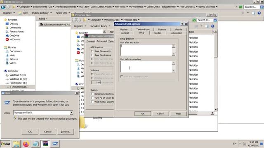The image size is (264, 148).
Task: Open Documents library in sidebar
Action: coord(15,51)
